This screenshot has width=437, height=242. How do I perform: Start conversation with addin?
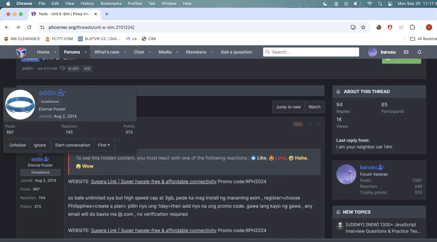click(72, 145)
